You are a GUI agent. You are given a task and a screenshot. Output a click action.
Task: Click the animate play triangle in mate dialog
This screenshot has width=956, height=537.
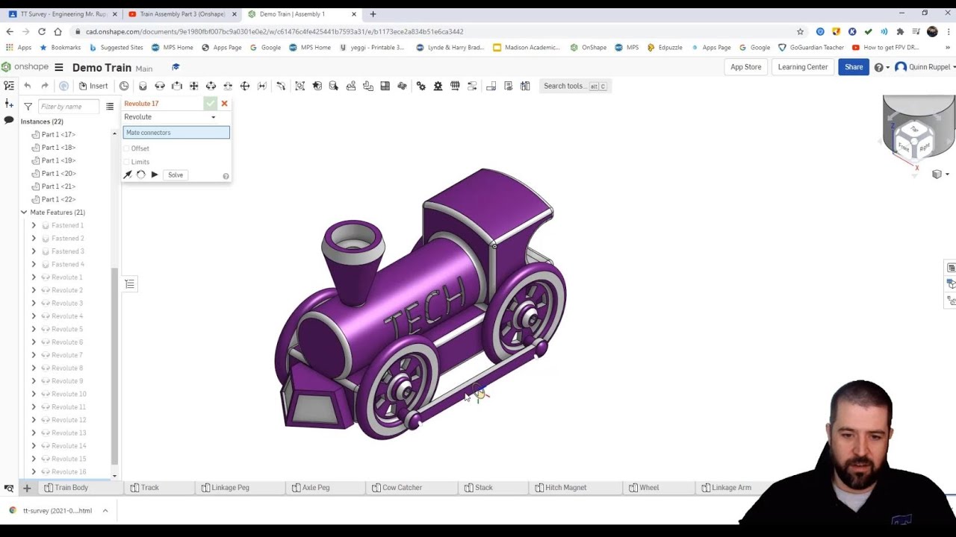pos(155,175)
